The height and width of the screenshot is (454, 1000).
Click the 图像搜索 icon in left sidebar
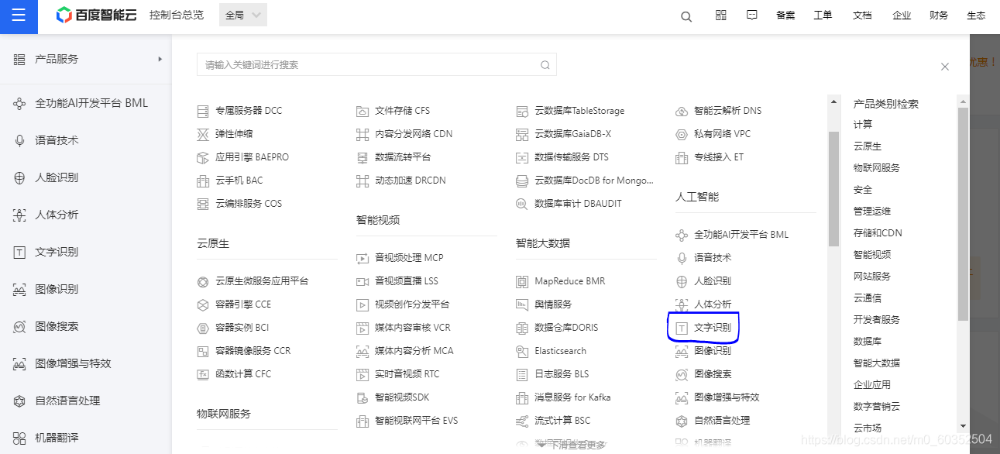pyautogui.click(x=20, y=326)
